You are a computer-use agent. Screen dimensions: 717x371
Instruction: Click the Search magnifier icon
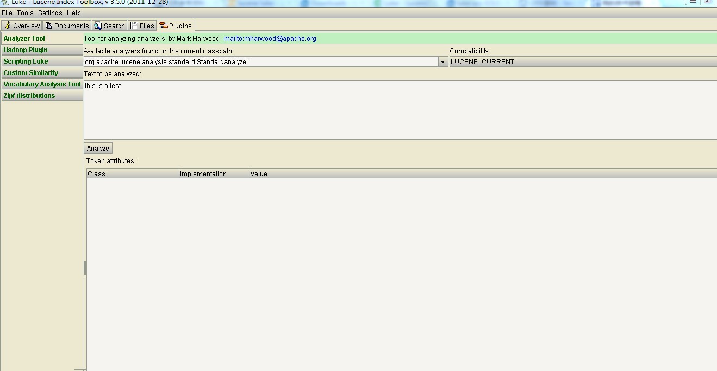[x=98, y=26]
